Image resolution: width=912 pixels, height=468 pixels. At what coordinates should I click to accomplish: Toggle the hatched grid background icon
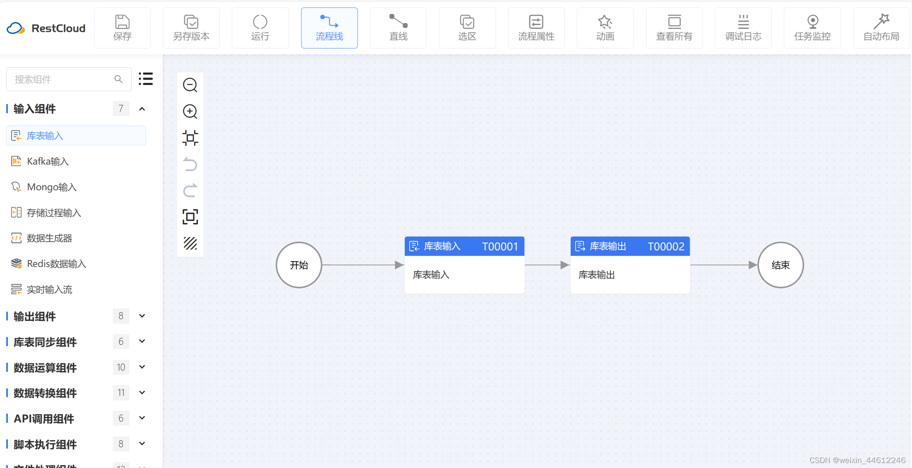point(190,243)
